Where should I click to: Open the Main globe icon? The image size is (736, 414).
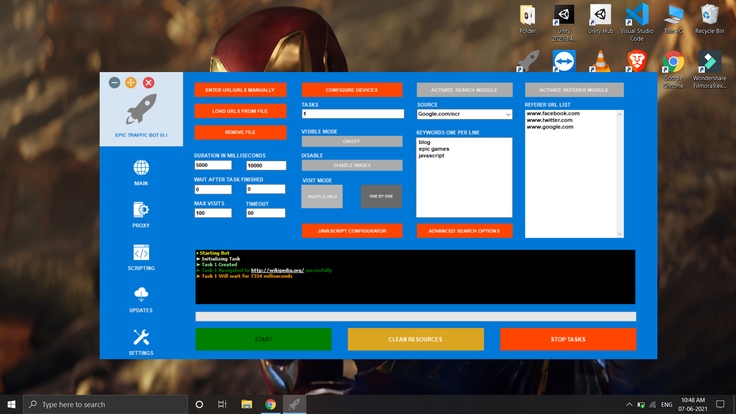pos(141,168)
